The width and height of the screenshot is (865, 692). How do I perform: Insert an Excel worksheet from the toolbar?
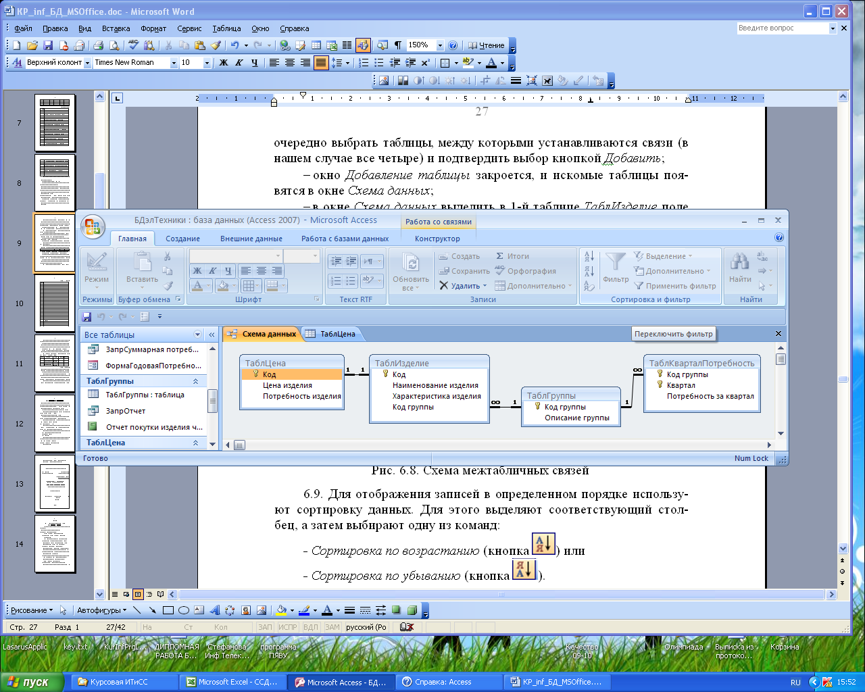click(x=332, y=45)
